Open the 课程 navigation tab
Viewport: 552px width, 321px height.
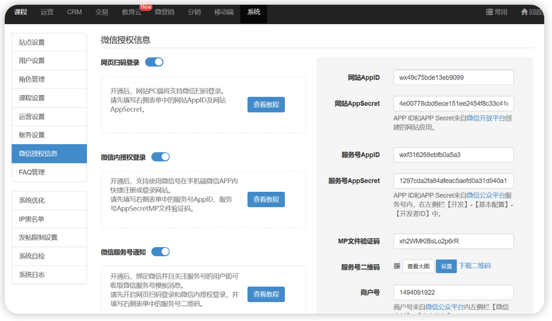[21, 12]
